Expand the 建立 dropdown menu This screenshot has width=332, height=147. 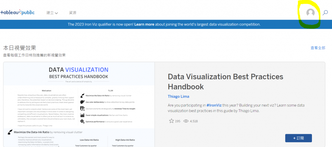pyautogui.click(x=52, y=13)
